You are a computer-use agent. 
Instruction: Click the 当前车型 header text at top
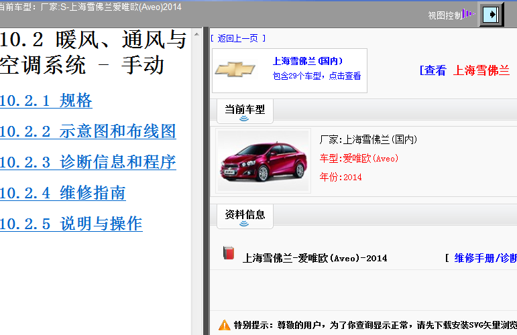click(91, 7)
